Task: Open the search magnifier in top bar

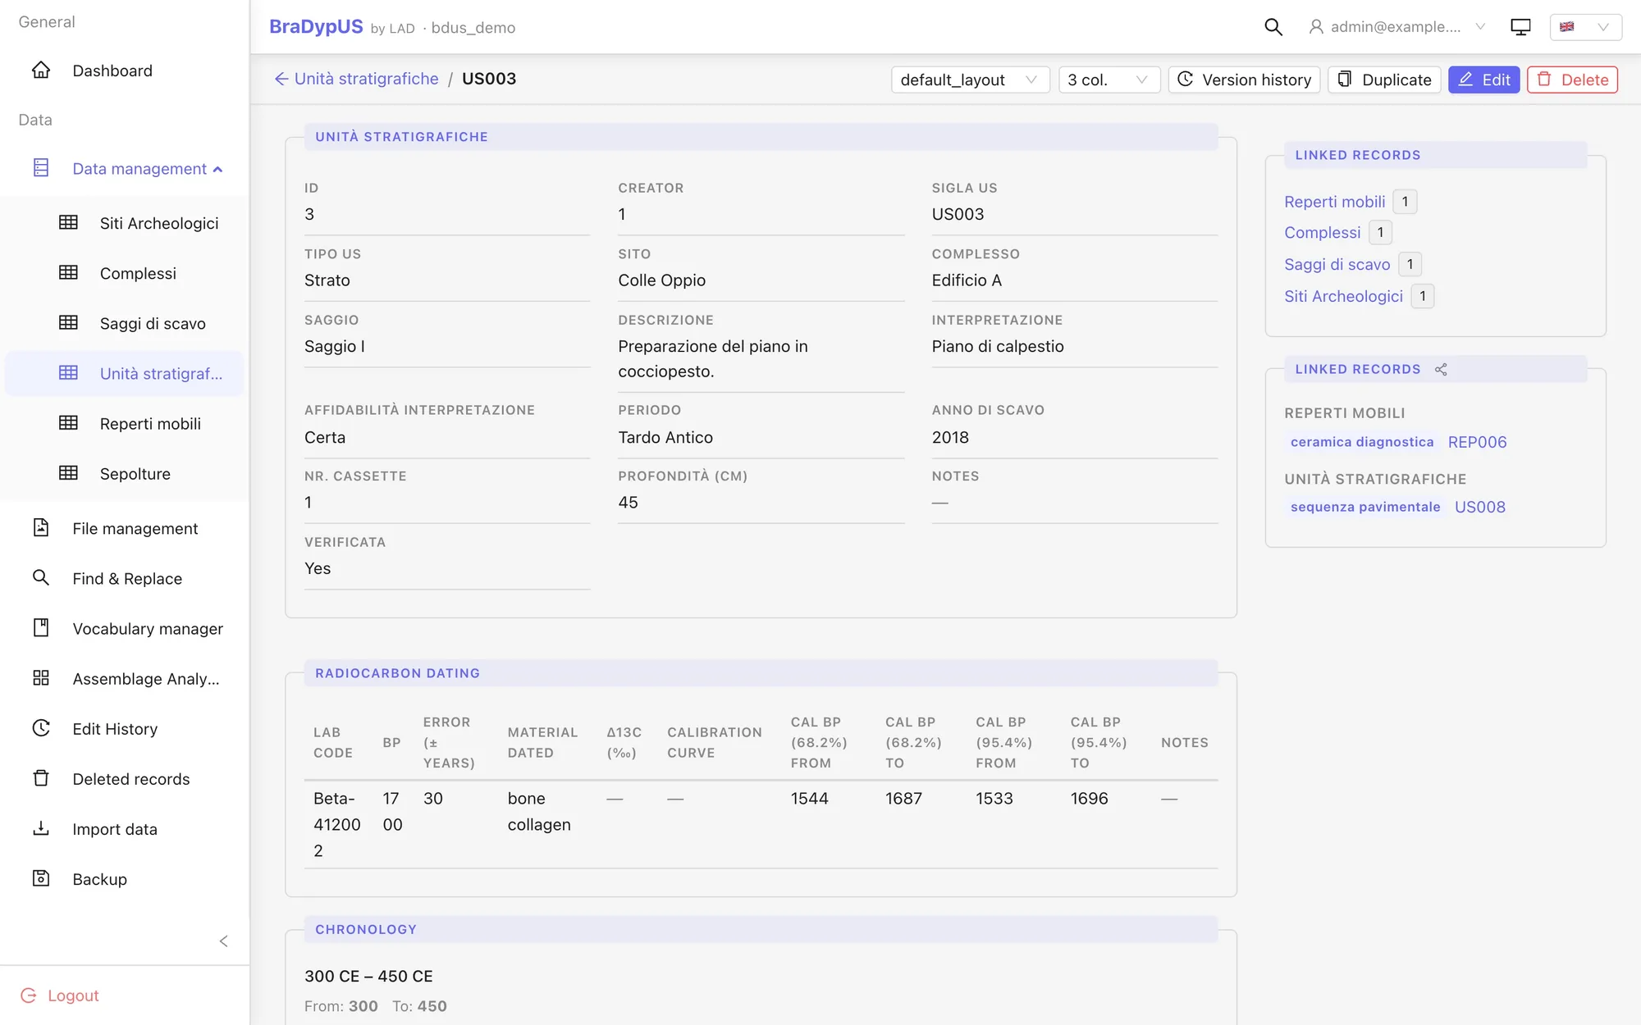Action: 1273,27
